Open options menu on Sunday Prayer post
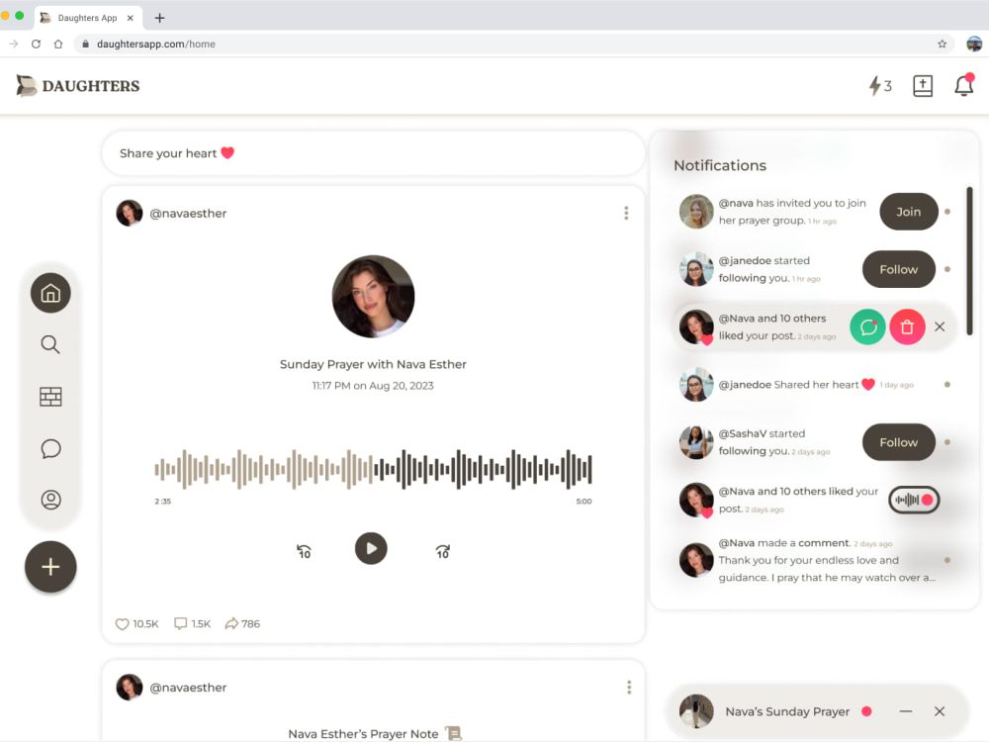 click(x=626, y=214)
